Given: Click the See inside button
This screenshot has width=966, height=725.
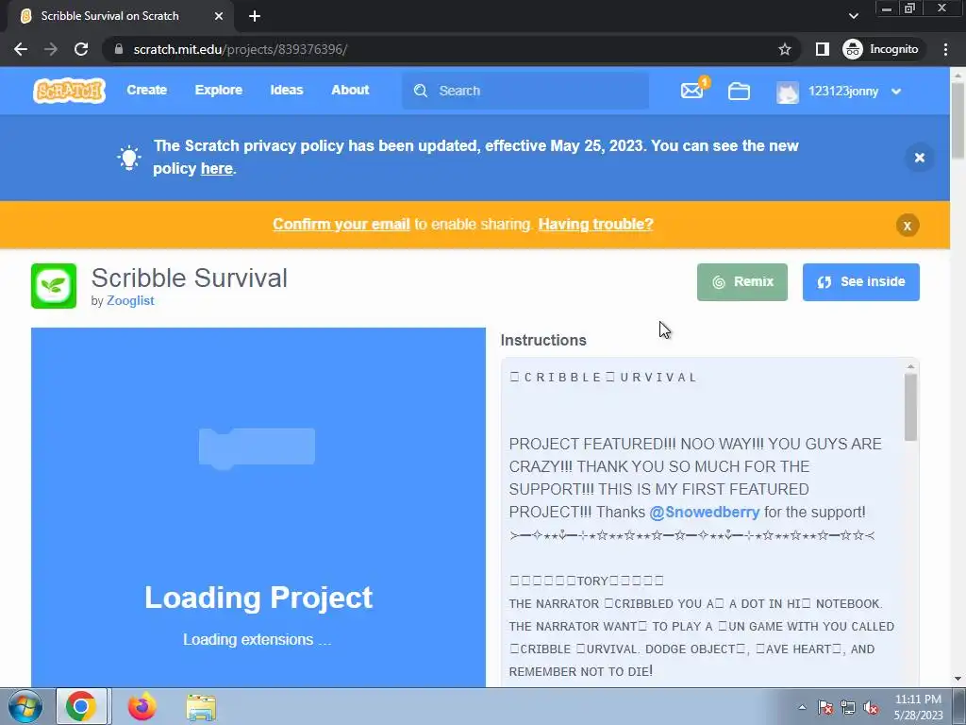Looking at the screenshot, I should click(860, 281).
